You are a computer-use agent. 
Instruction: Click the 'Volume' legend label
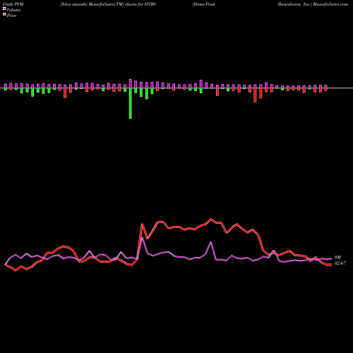coord(13,10)
